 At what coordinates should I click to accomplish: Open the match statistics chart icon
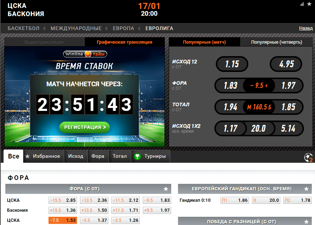click(x=302, y=4)
